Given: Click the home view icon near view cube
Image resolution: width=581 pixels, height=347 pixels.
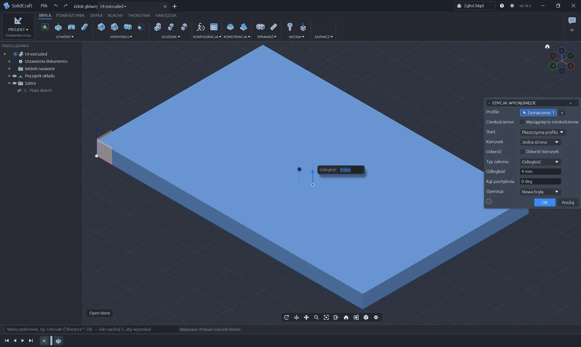Looking at the screenshot, I should pyautogui.click(x=547, y=46).
